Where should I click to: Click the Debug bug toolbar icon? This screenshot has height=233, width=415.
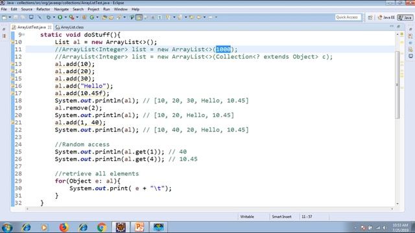[49, 17]
